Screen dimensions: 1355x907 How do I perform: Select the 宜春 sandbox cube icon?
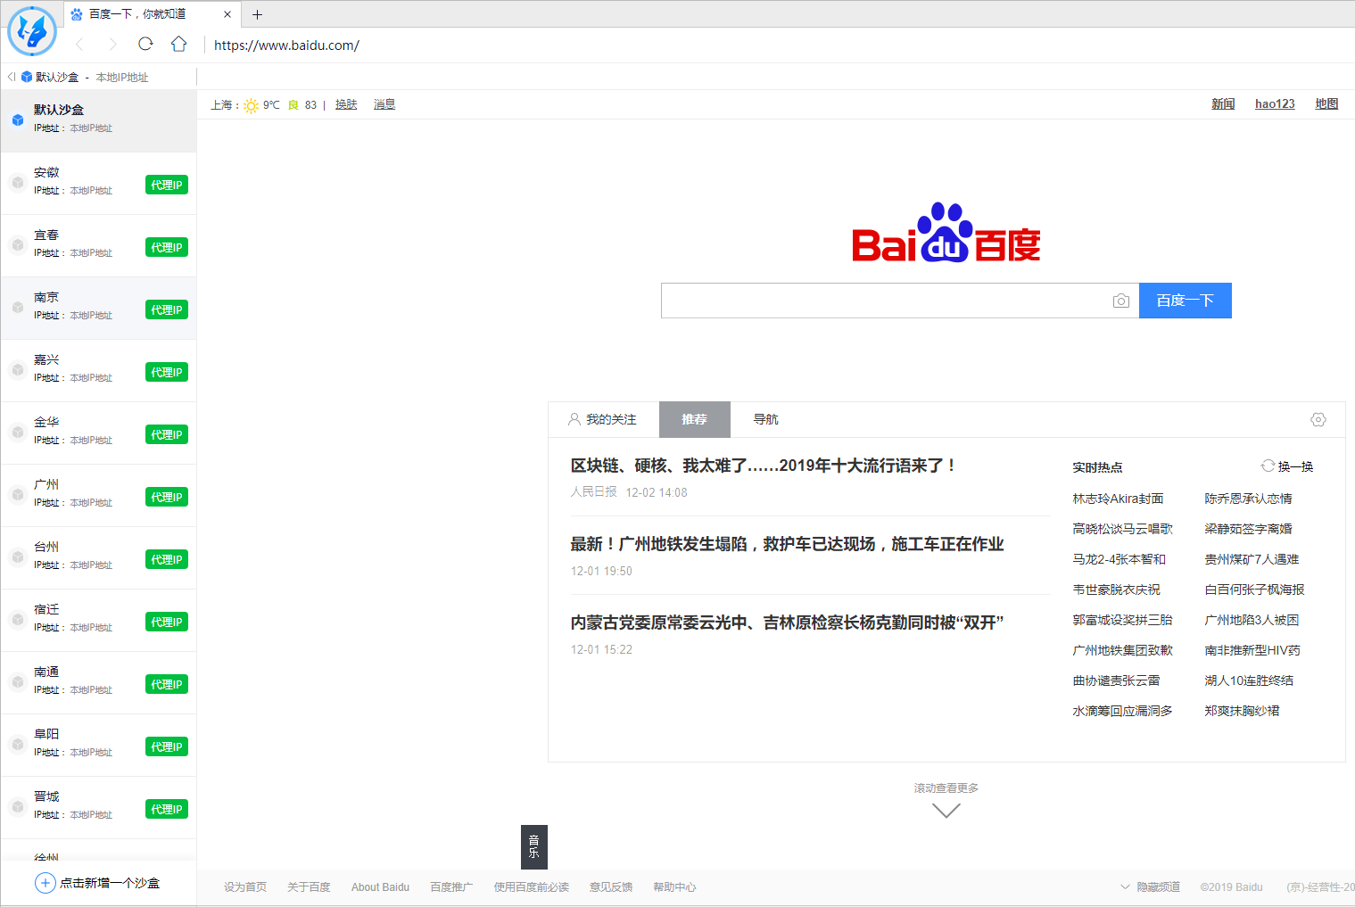click(x=17, y=245)
